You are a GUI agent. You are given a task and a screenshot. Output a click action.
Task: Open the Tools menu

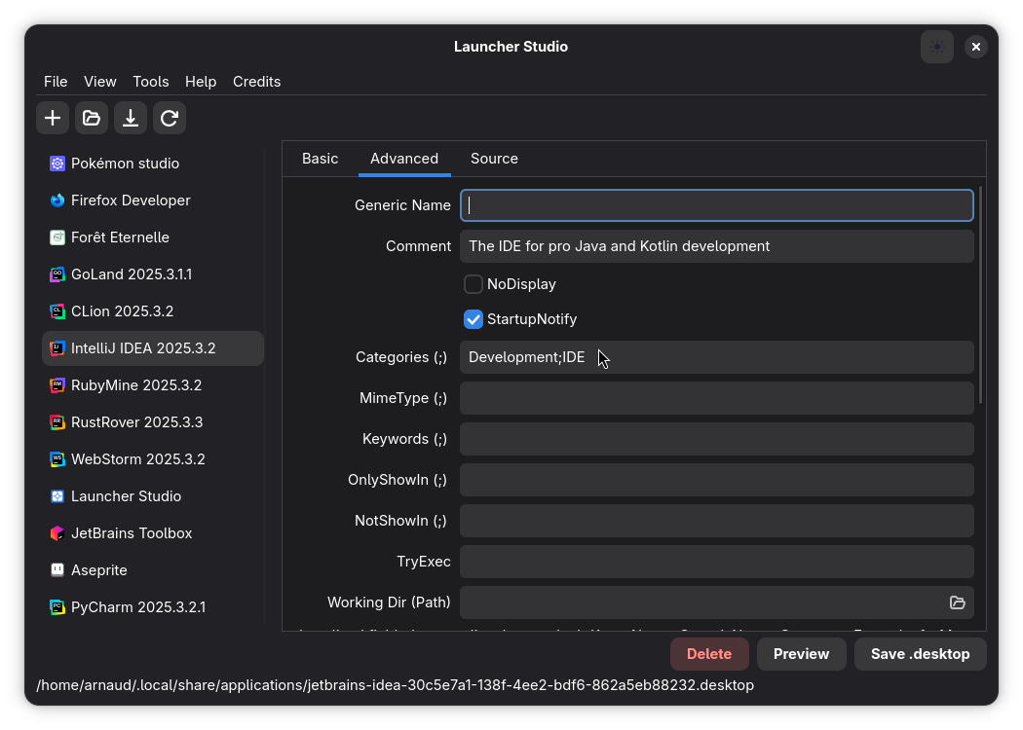(x=151, y=82)
